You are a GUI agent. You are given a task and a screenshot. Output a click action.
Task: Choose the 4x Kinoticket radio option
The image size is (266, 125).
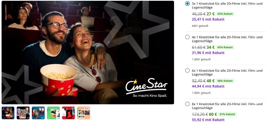point(188,37)
